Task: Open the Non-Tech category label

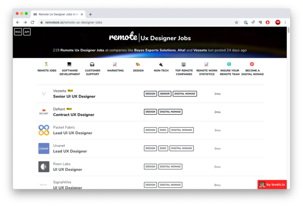Action: point(161,71)
